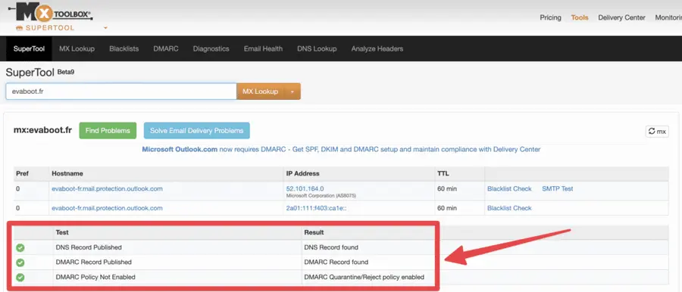The height and width of the screenshot is (292, 682).
Task: Go to the Email Health tab
Action: point(263,48)
